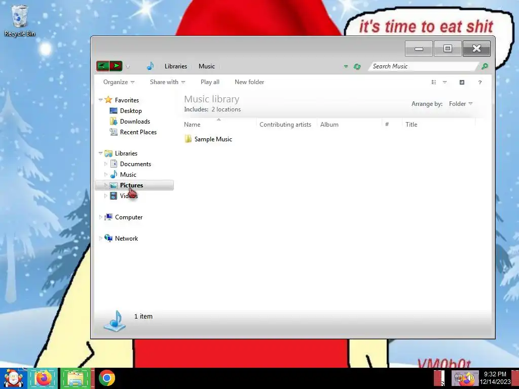Click the Change your view icon
This screenshot has height=389, width=519.
coord(434,82)
